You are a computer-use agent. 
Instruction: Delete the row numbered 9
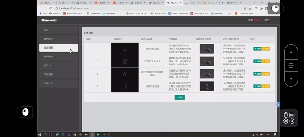click(266, 86)
